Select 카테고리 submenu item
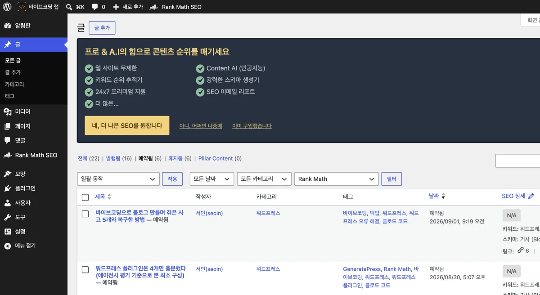This screenshot has width=540, height=295. pyautogui.click(x=14, y=84)
